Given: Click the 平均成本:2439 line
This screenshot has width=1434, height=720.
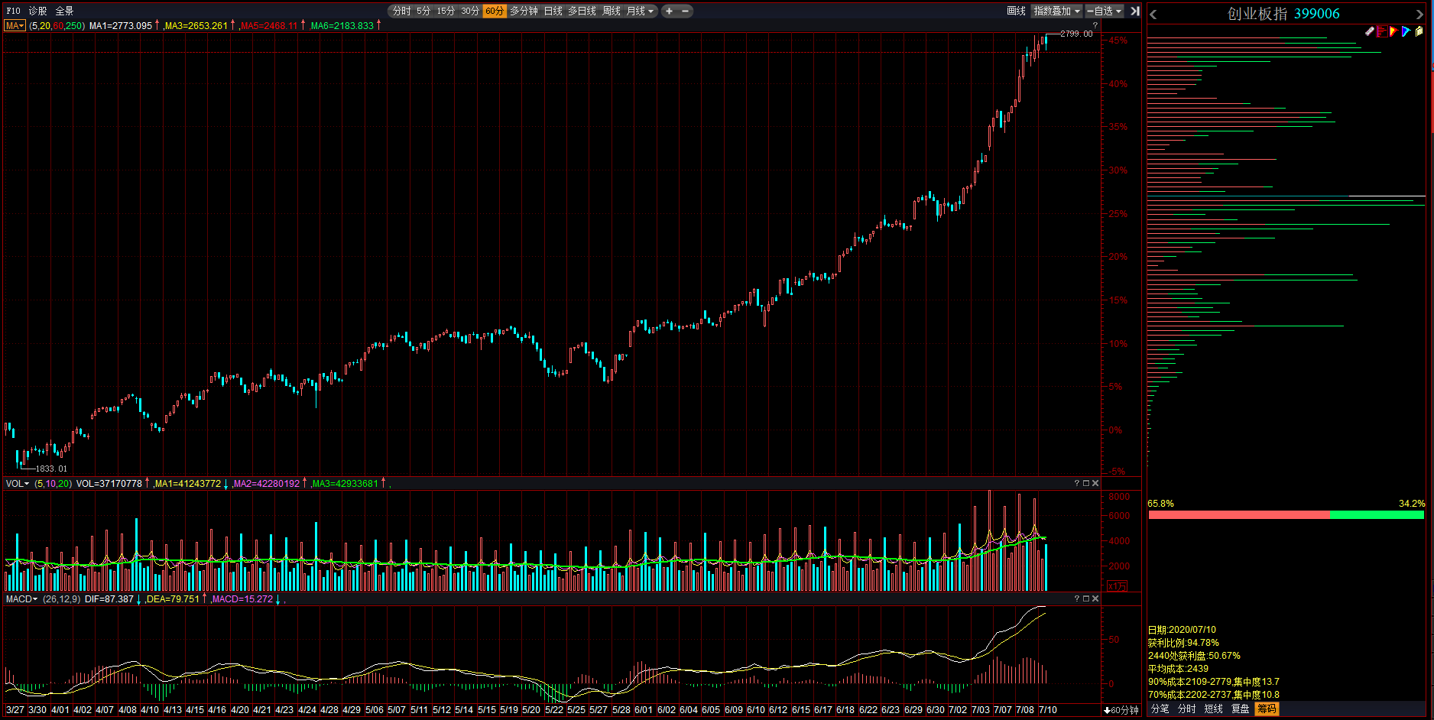Looking at the screenshot, I should point(1178,669).
